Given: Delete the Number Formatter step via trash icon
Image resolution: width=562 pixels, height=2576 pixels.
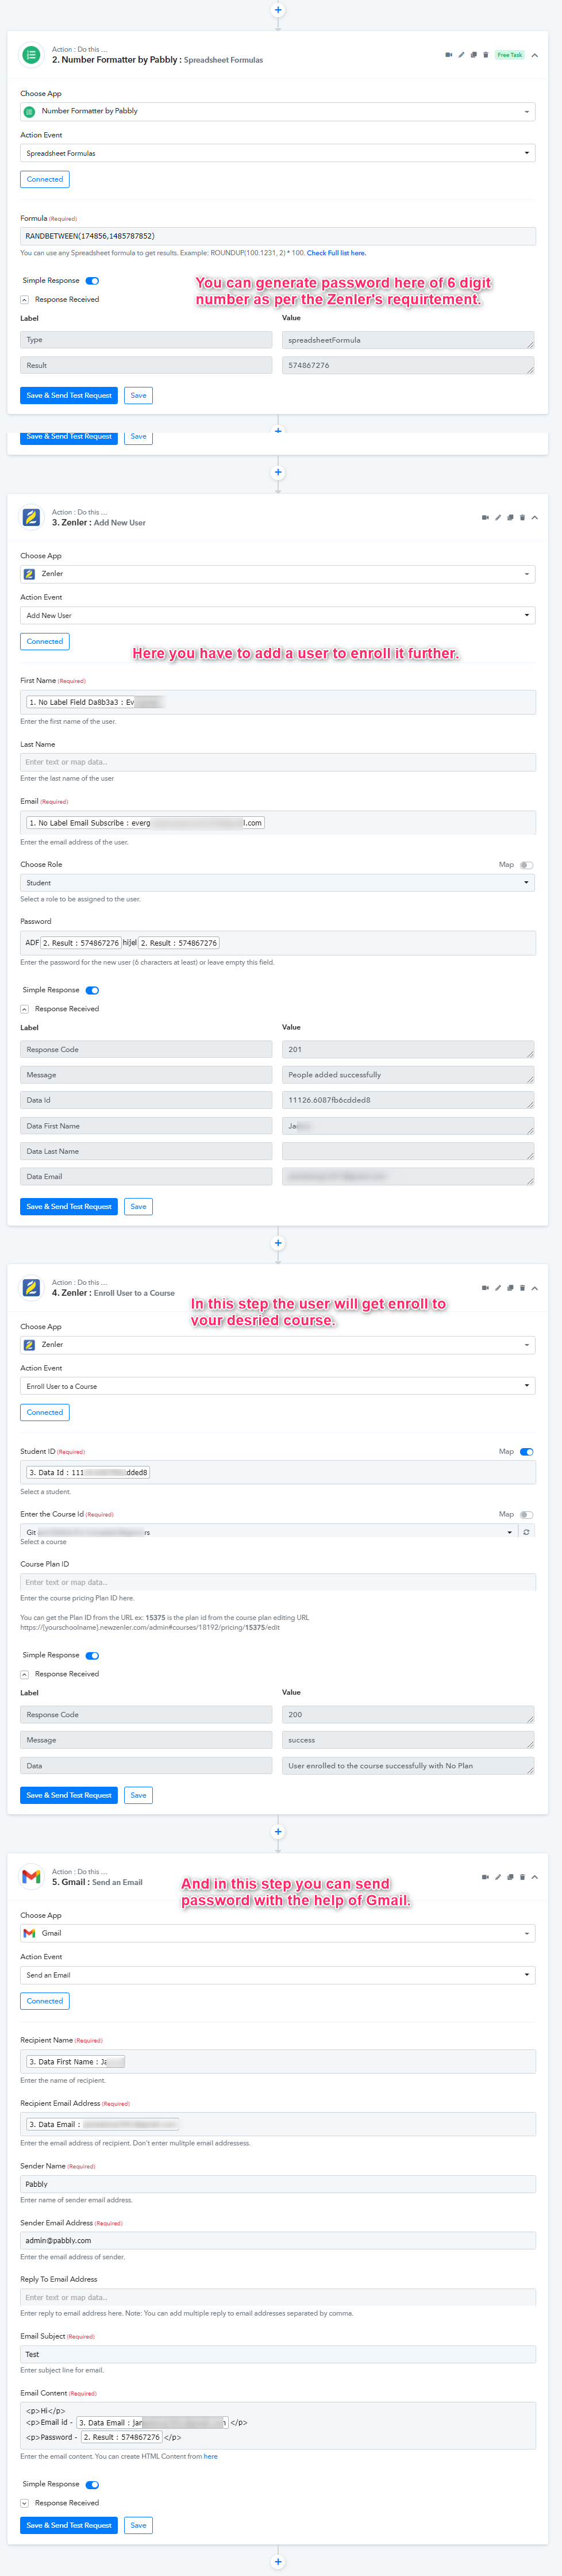Looking at the screenshot, I should pos(486,55).
